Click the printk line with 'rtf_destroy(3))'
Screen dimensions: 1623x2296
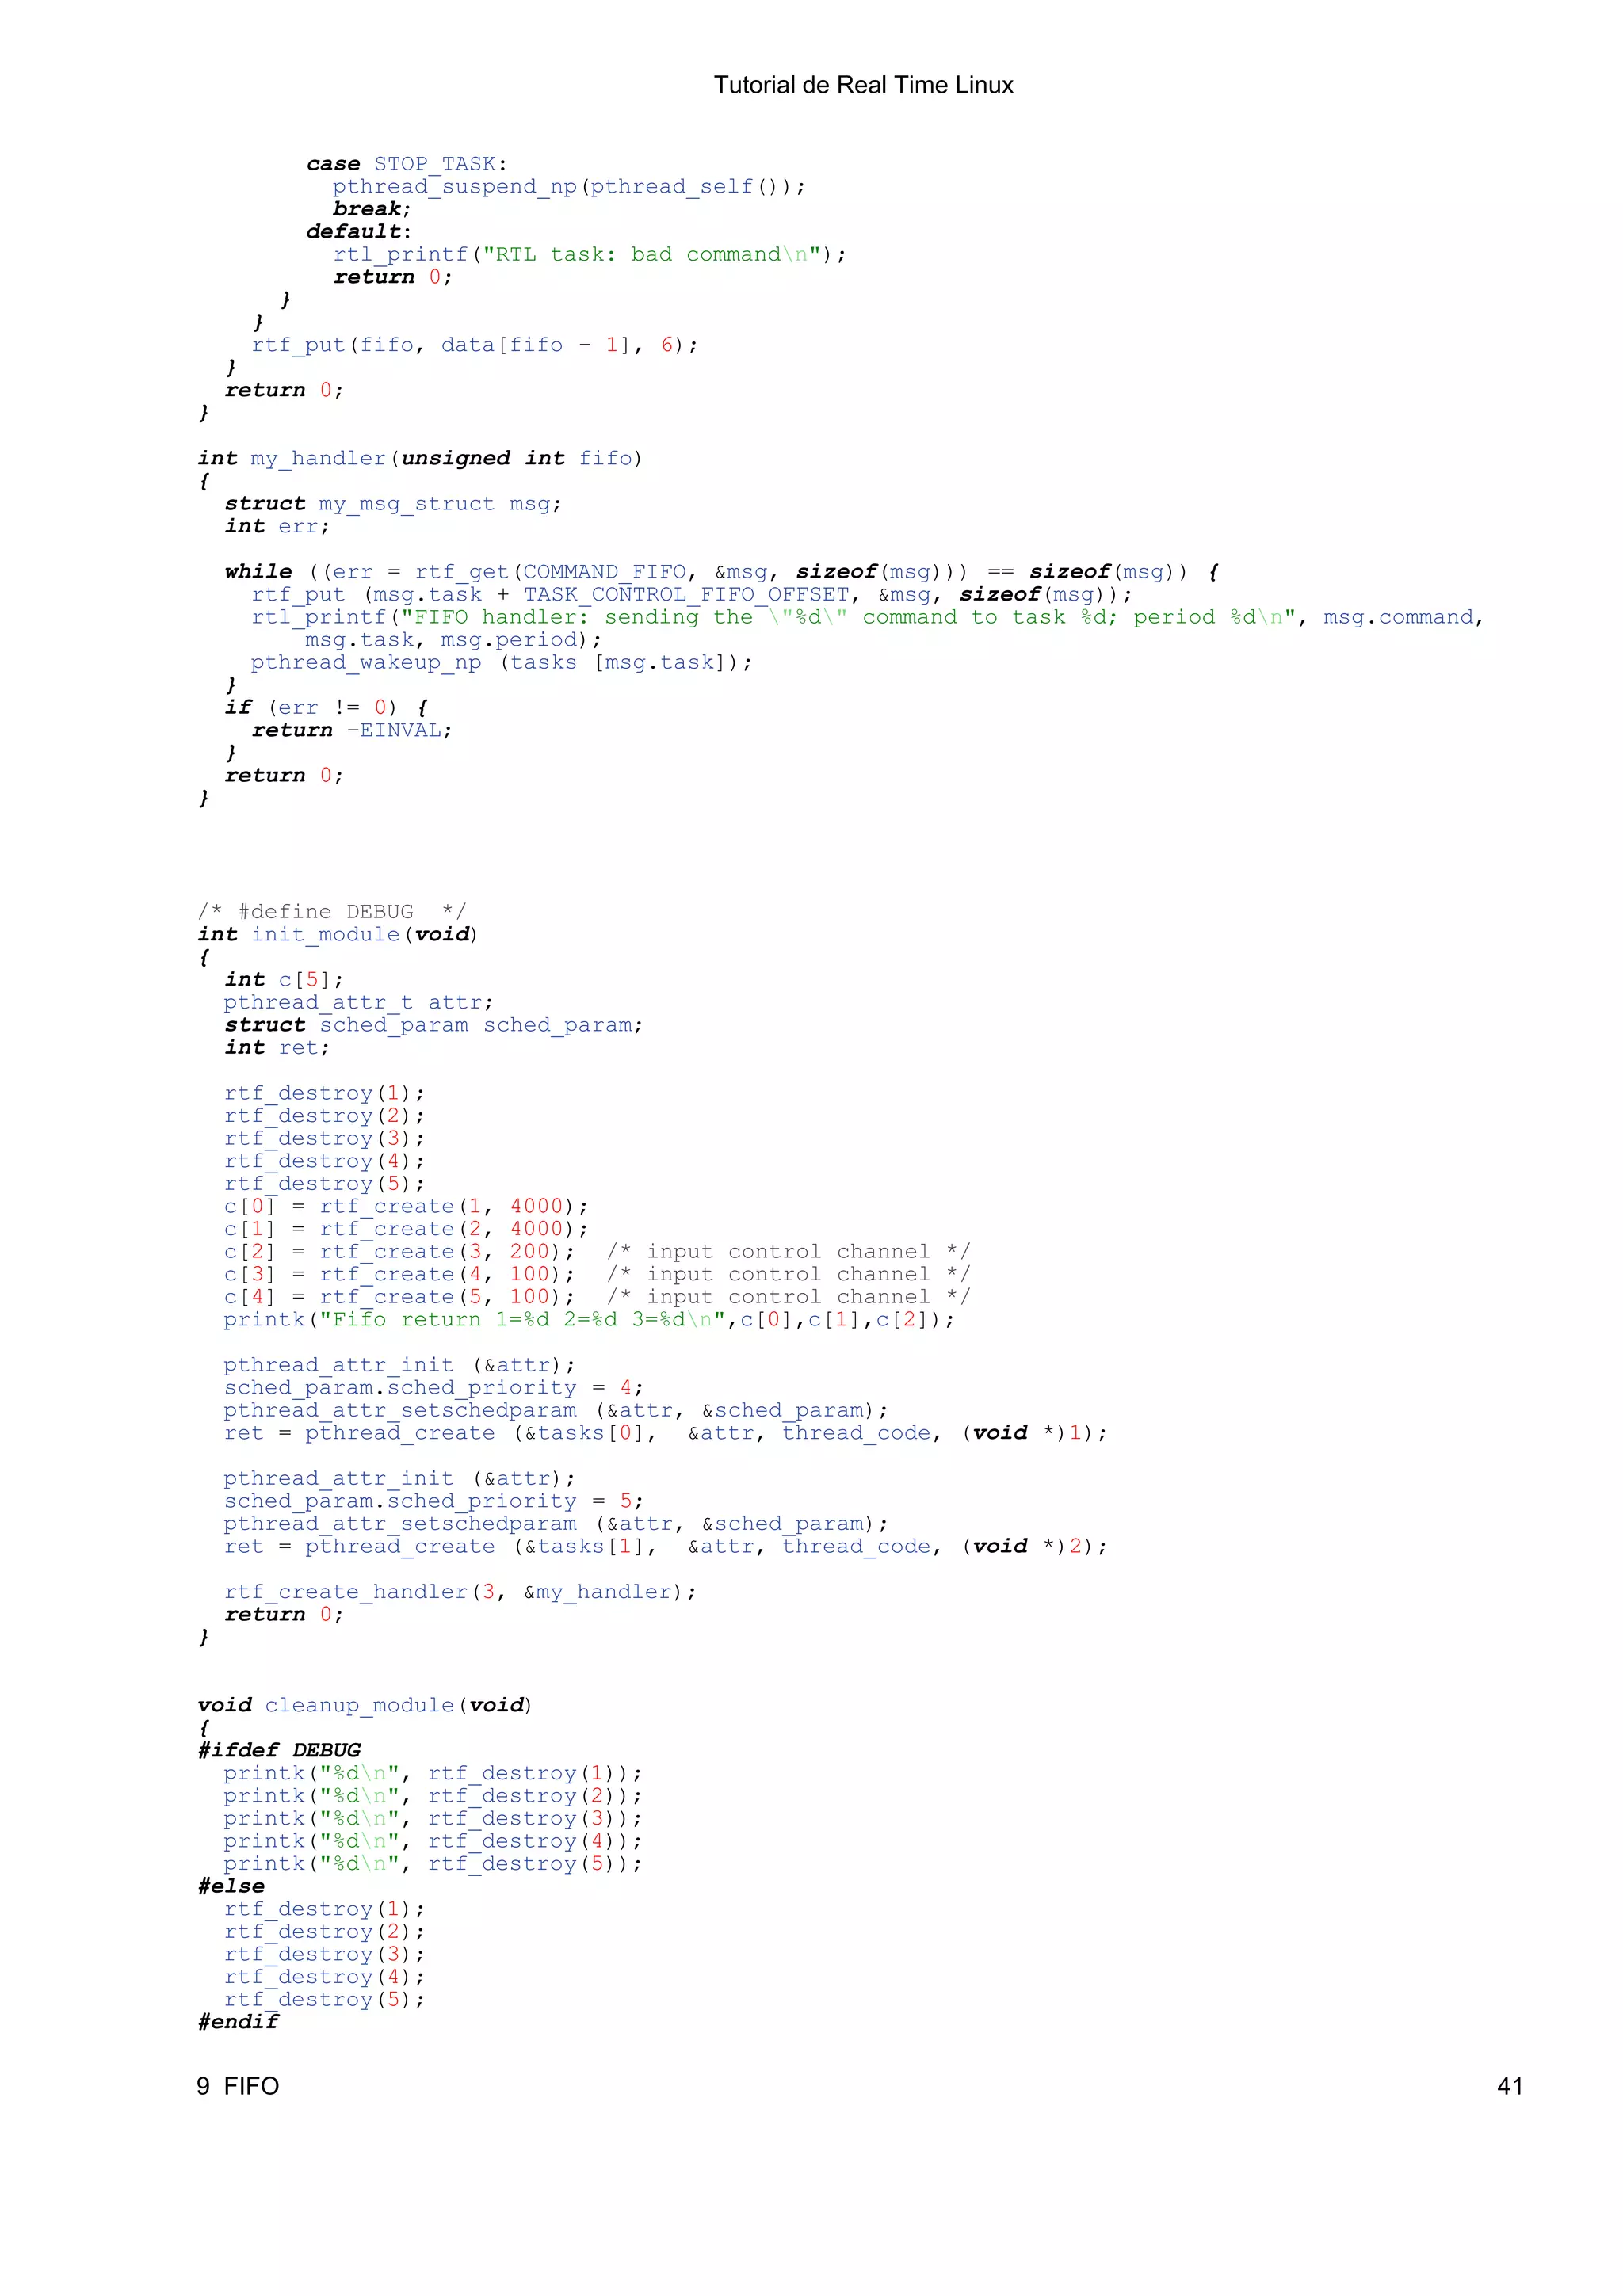tap(433, 1818)
